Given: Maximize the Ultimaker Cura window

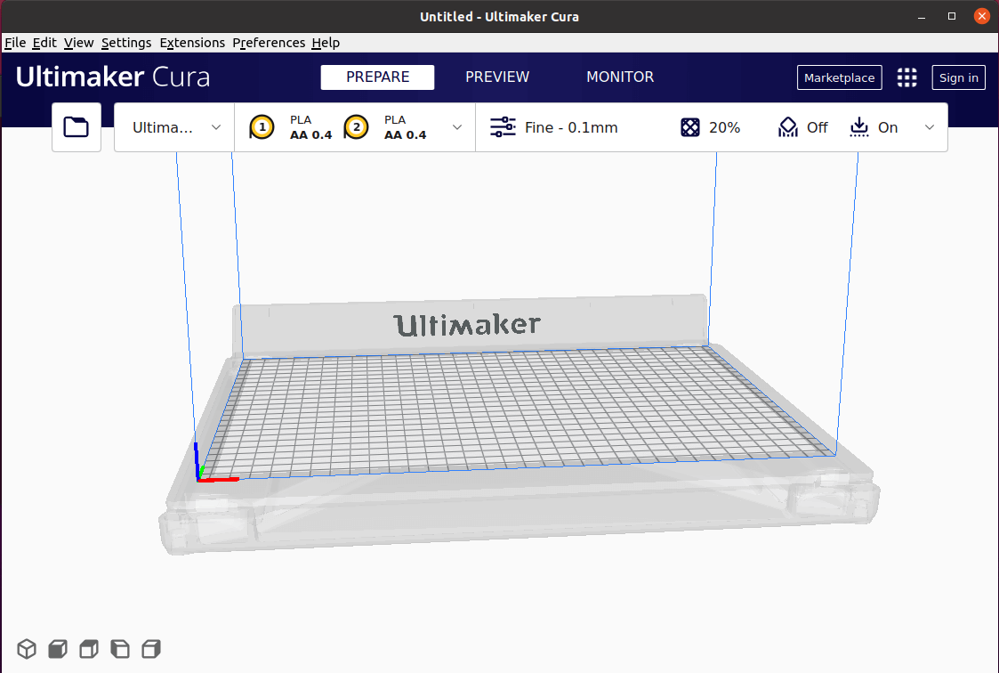Looking at the screenshot, I should pos(952,17).
